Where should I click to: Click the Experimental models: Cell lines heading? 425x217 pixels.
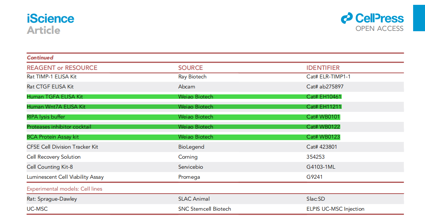64,189
